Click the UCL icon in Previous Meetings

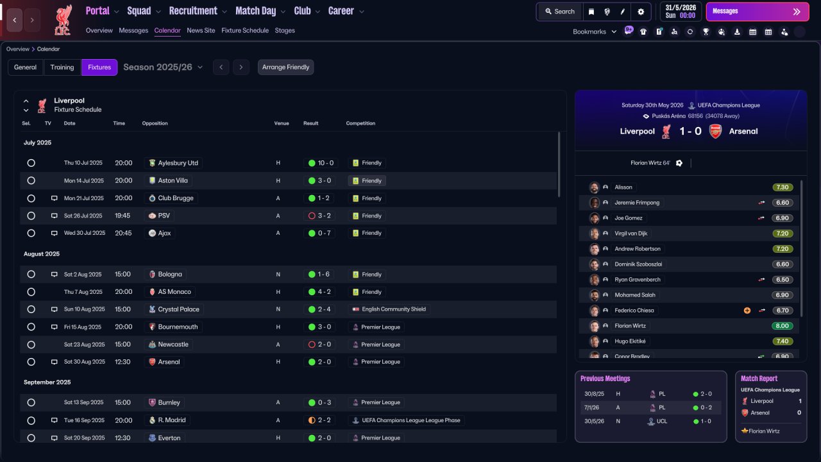[652, 422]
